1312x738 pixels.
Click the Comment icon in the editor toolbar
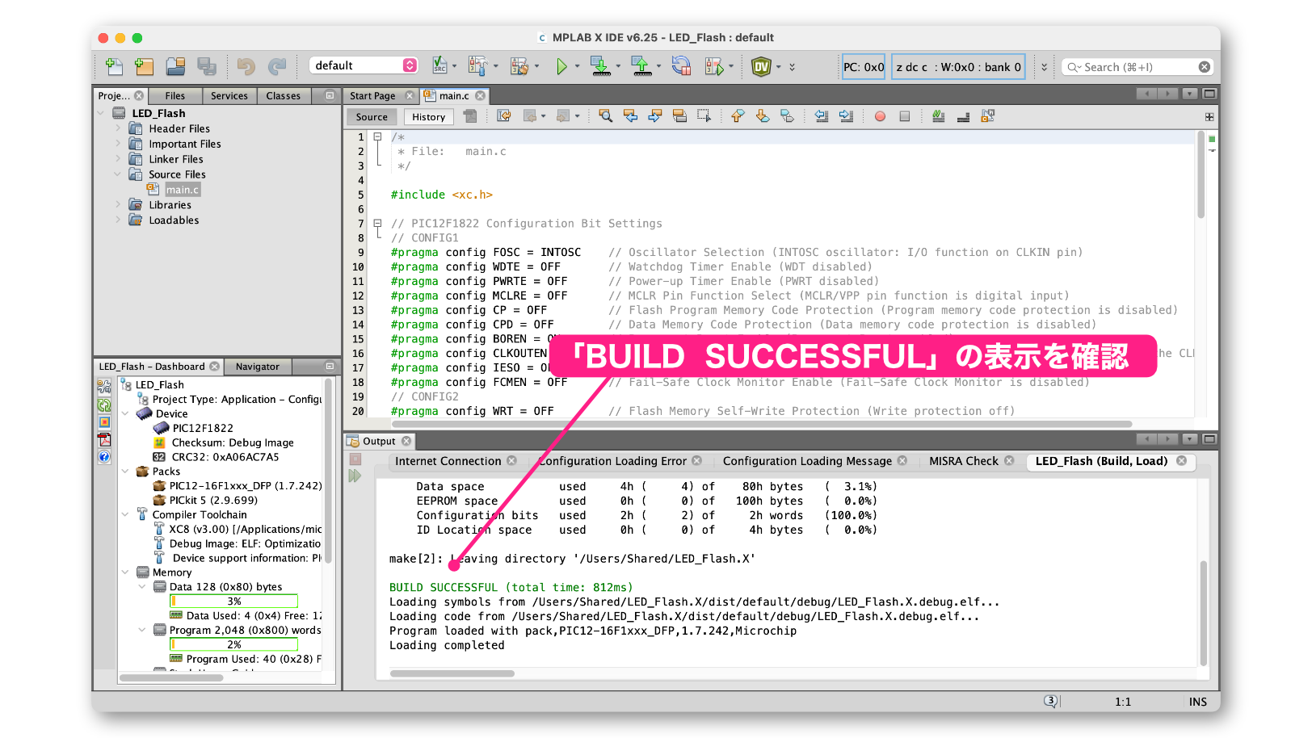pos(939,116)
